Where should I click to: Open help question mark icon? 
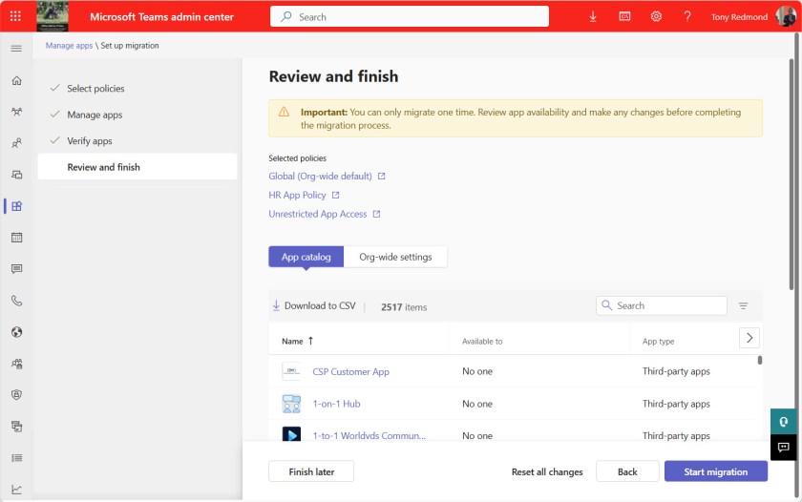pos(687,16)
